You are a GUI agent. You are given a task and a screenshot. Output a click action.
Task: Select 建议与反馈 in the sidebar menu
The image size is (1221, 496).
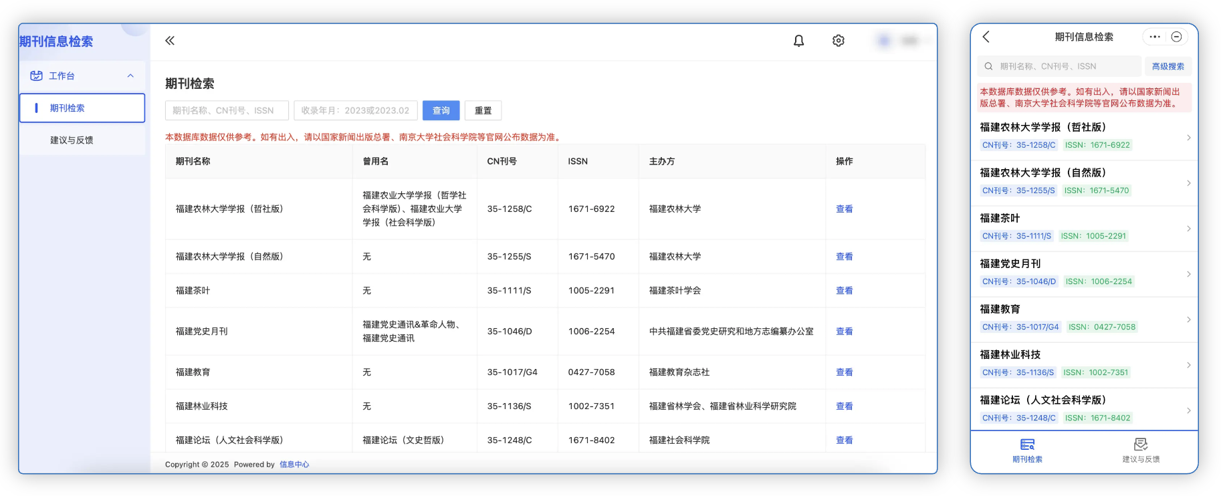pos(72,140)
